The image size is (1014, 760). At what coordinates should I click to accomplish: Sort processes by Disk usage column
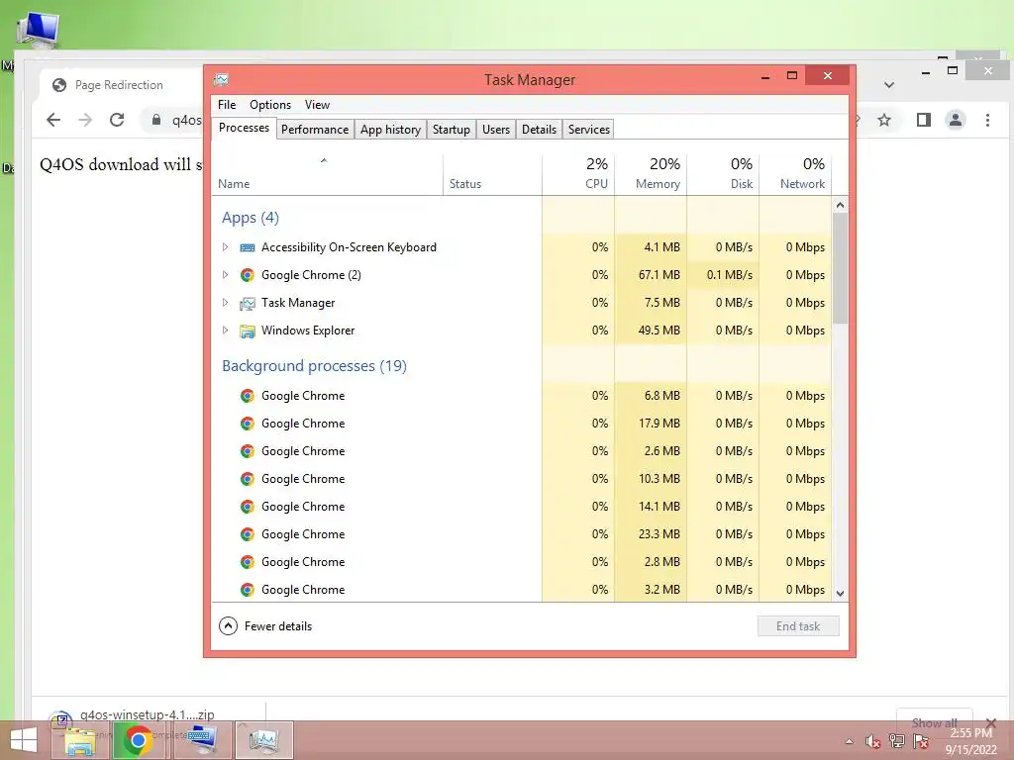(x=723, y=174)
